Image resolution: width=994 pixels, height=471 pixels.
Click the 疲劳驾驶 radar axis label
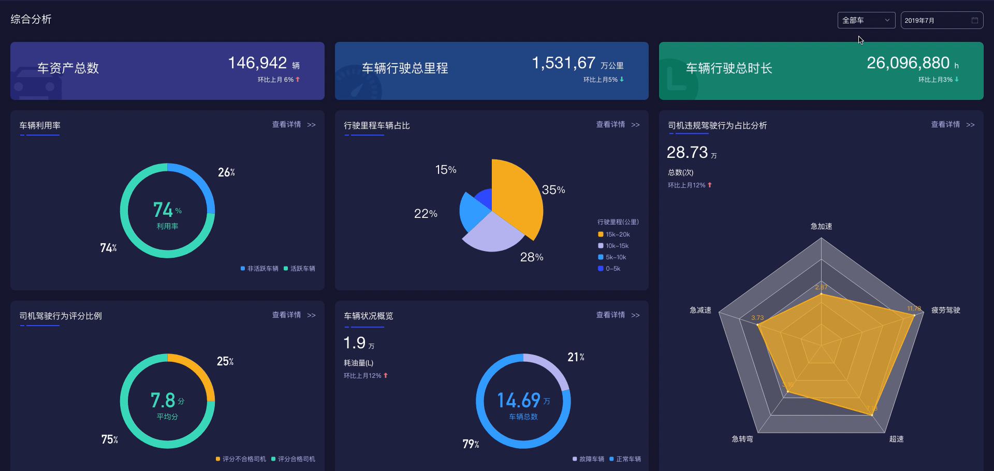click(946, 310)
